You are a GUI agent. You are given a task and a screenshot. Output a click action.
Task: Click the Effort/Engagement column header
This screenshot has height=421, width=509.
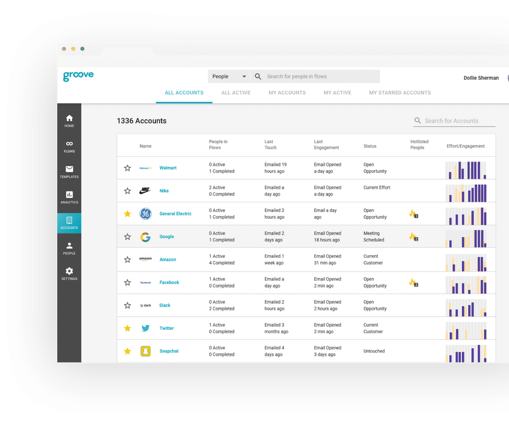[466, 146]
